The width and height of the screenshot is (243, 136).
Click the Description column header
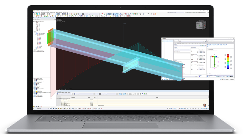click(x=73, y=97)
